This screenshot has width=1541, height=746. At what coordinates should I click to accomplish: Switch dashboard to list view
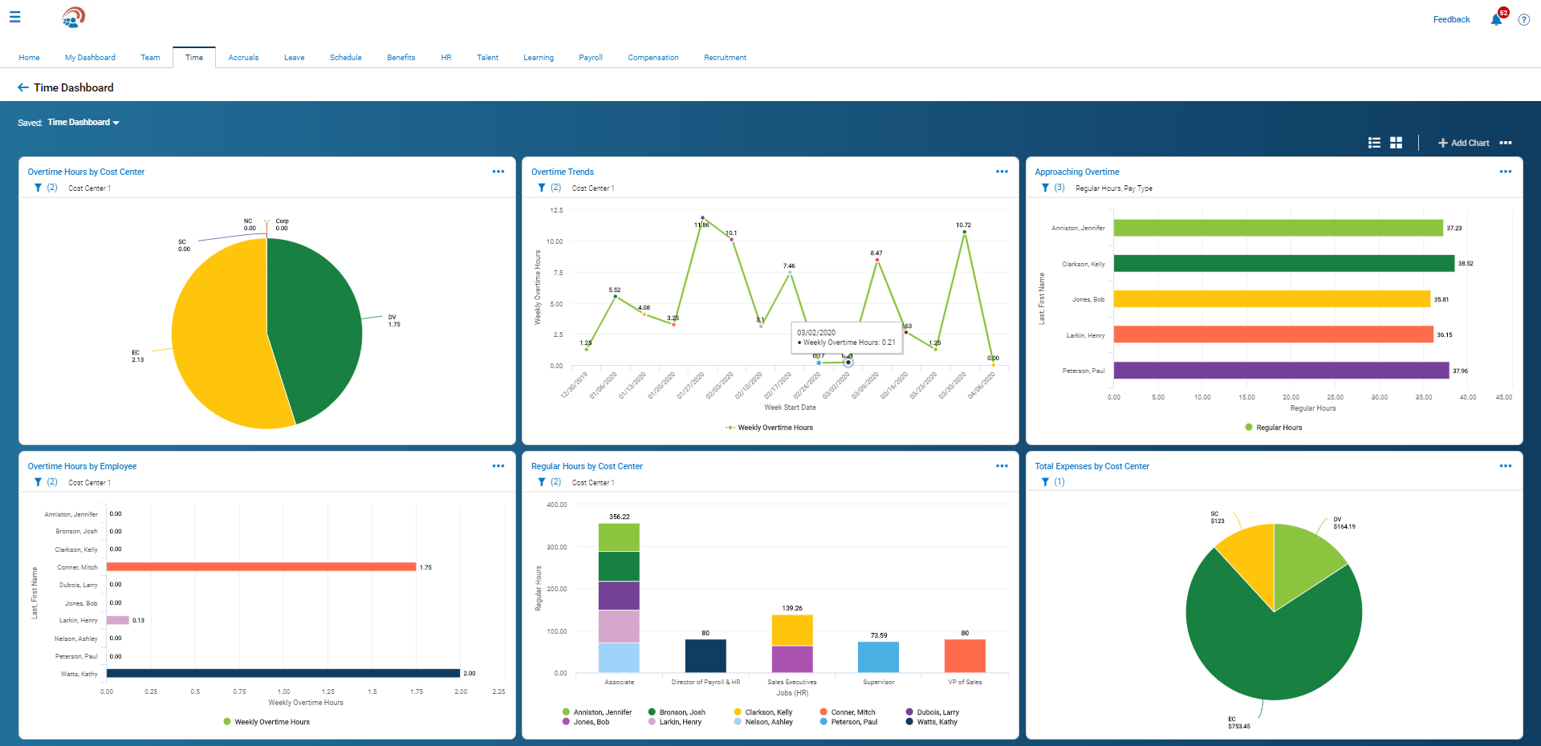pos(1374,143)
